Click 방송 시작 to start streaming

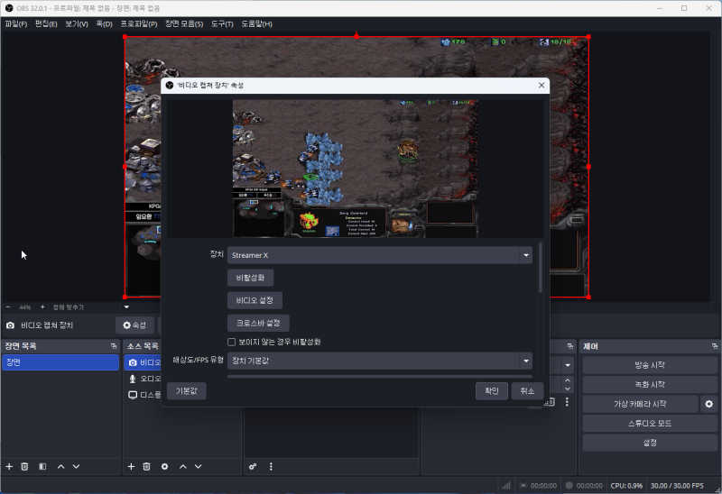(x=649, y=365)
